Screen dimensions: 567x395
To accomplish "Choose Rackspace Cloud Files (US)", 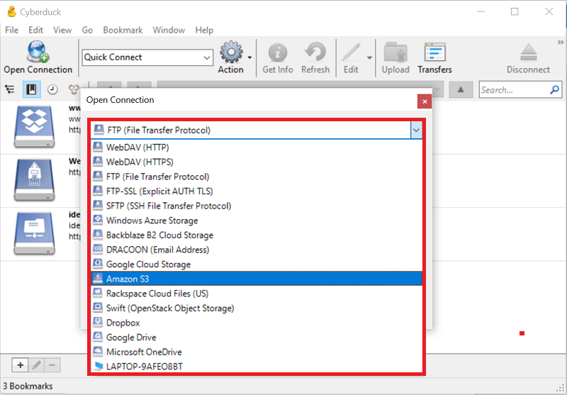I will click(257, 294).
